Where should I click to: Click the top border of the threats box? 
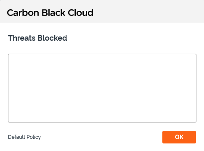pyautogui.click(x=102, y=54)
